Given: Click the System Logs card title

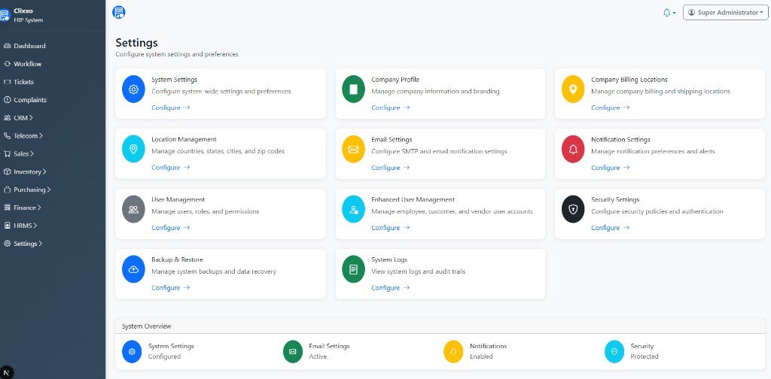Looking at the screenshot, I should [389, 259].
